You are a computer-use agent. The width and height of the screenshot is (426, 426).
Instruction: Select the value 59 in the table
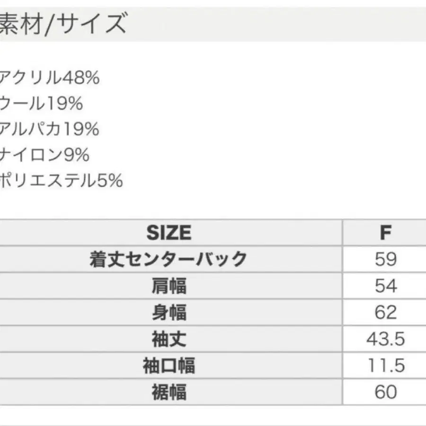tap(385, 259)
